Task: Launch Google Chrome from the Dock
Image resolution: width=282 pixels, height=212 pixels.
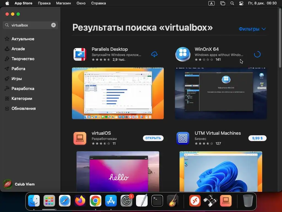Action: click(x=96, y=201)
